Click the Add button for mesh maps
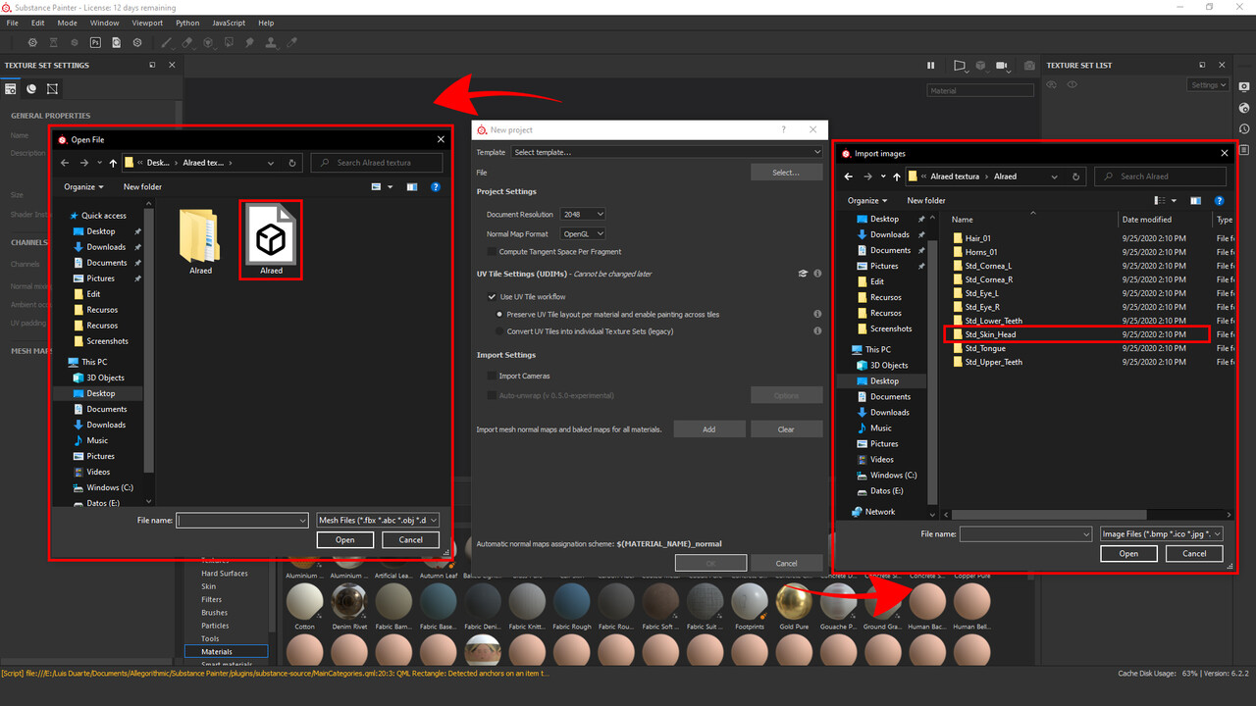The image size is (1256, 706). click(x=708, y=429)
